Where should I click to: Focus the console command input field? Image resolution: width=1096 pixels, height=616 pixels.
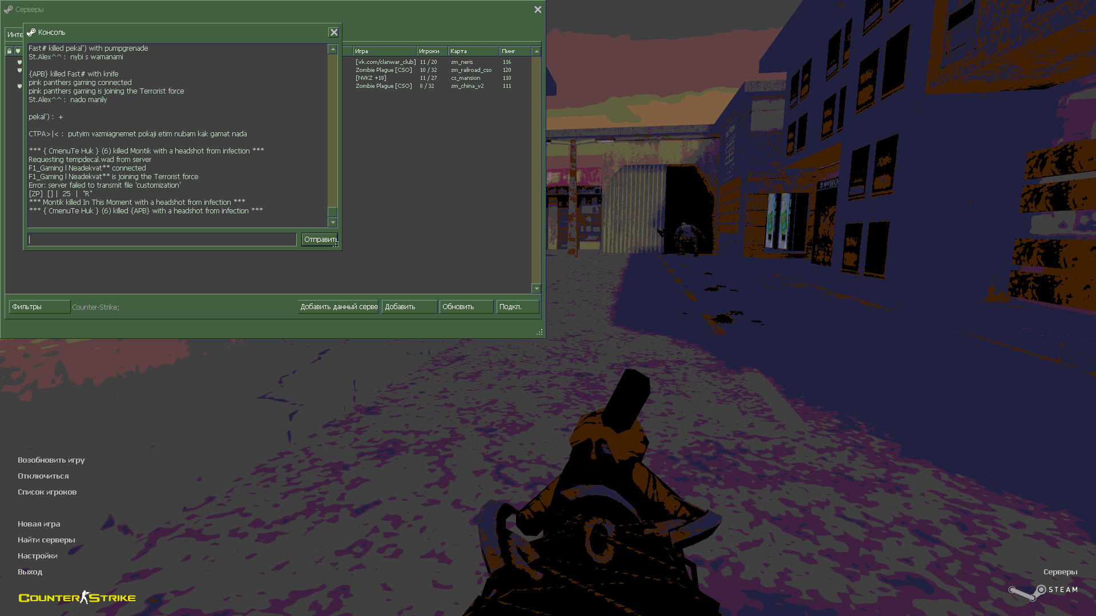coord(162,240)
